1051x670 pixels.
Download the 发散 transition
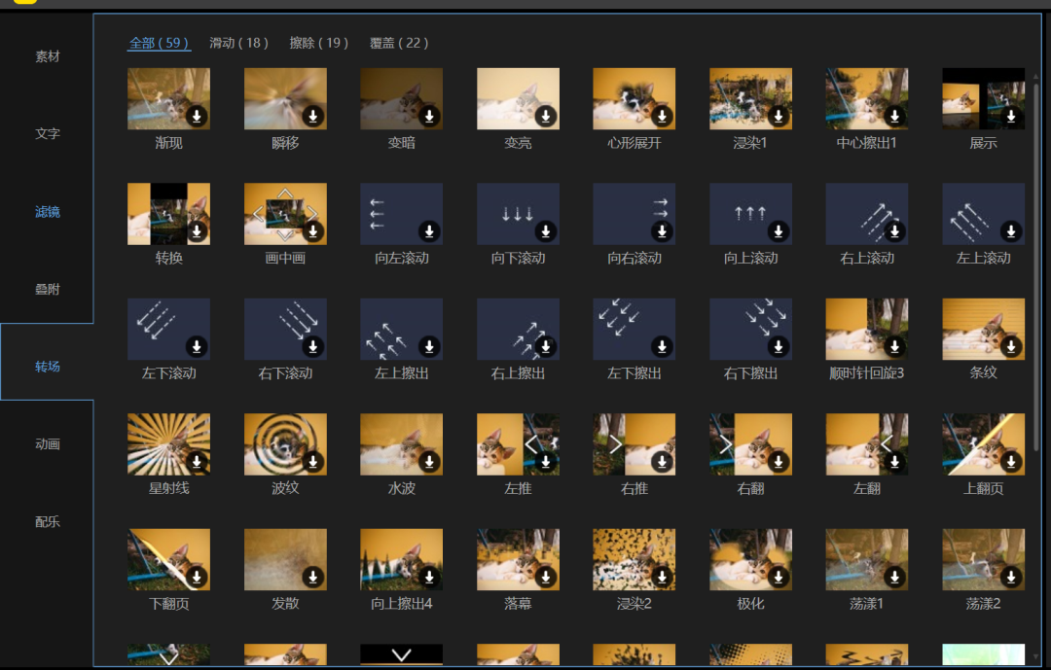[313, 577]
